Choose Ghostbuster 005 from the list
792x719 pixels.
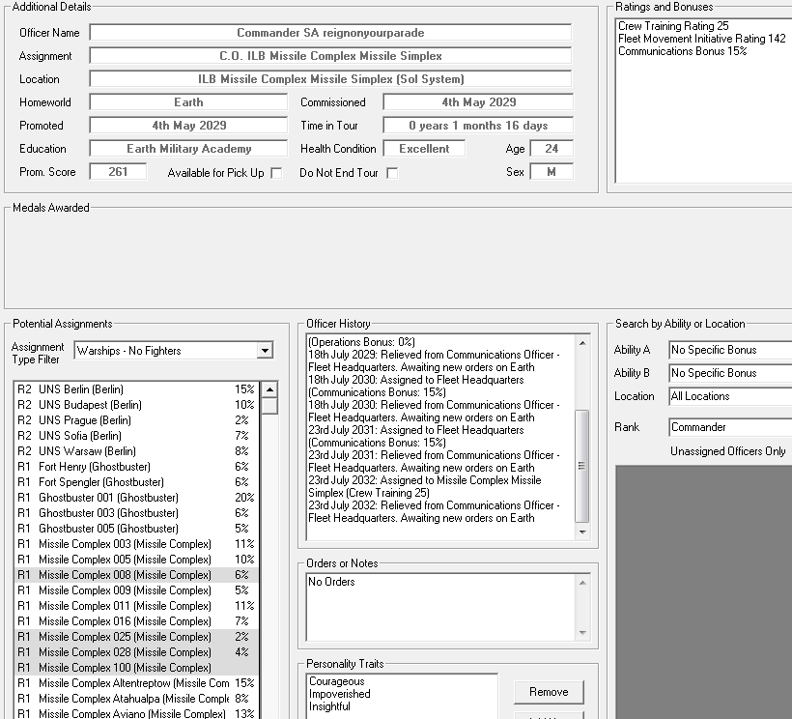point(136,529)
